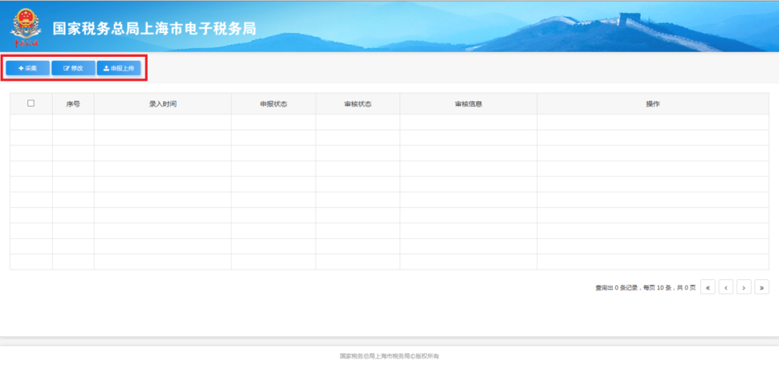
Task: Go to first page with double-left arrow
Action: click(x=708, y=287)
